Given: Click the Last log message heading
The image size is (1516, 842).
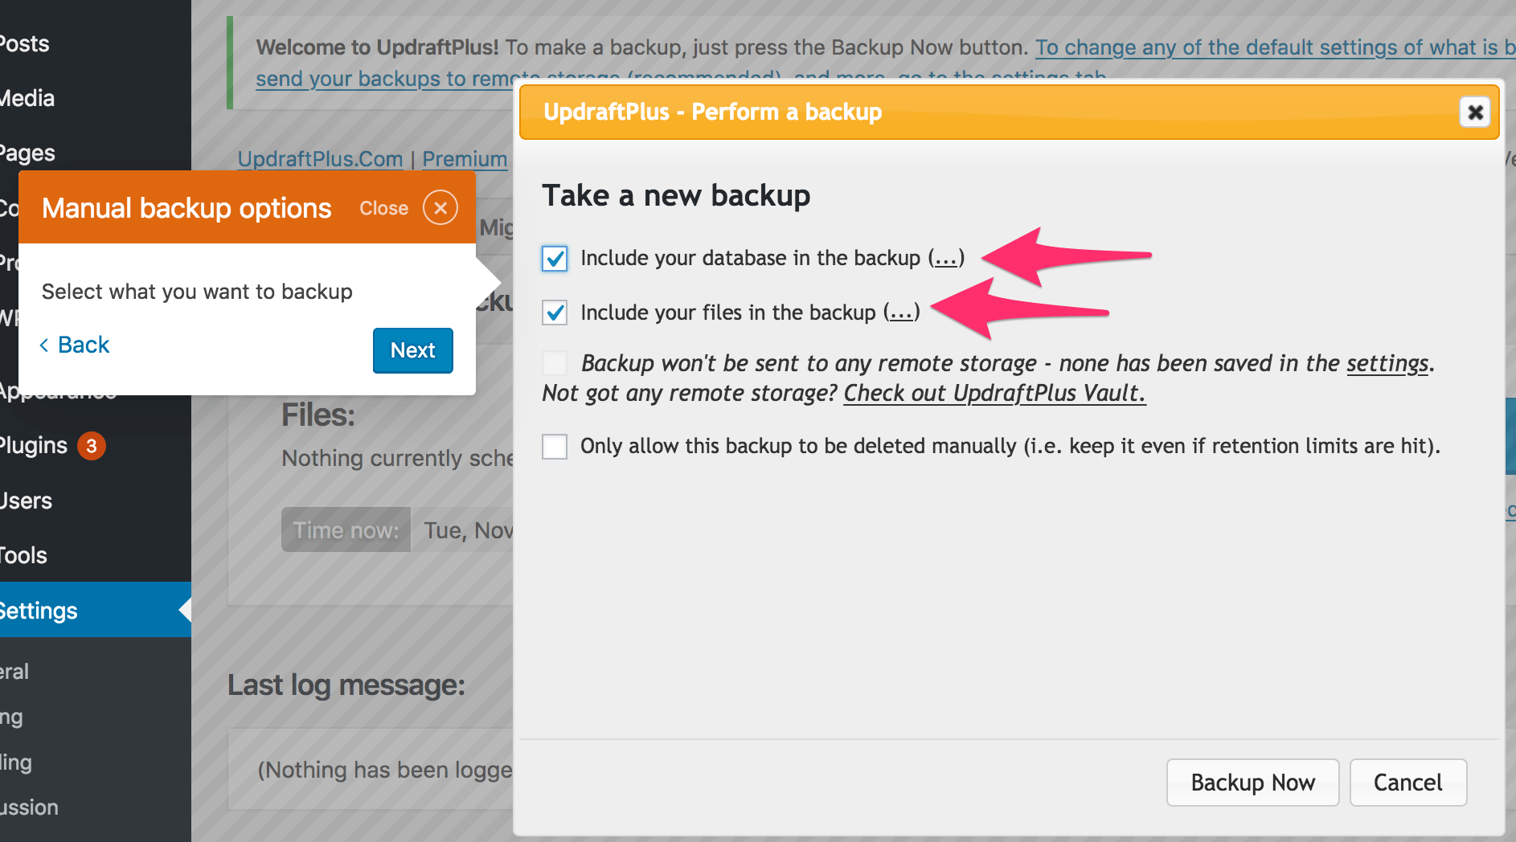Looking at the screenshot, I should click(x=346, y=685).
